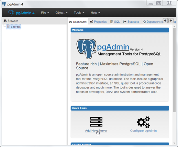Click the pgAdmin title link in Welcome panel

[113, 47]
